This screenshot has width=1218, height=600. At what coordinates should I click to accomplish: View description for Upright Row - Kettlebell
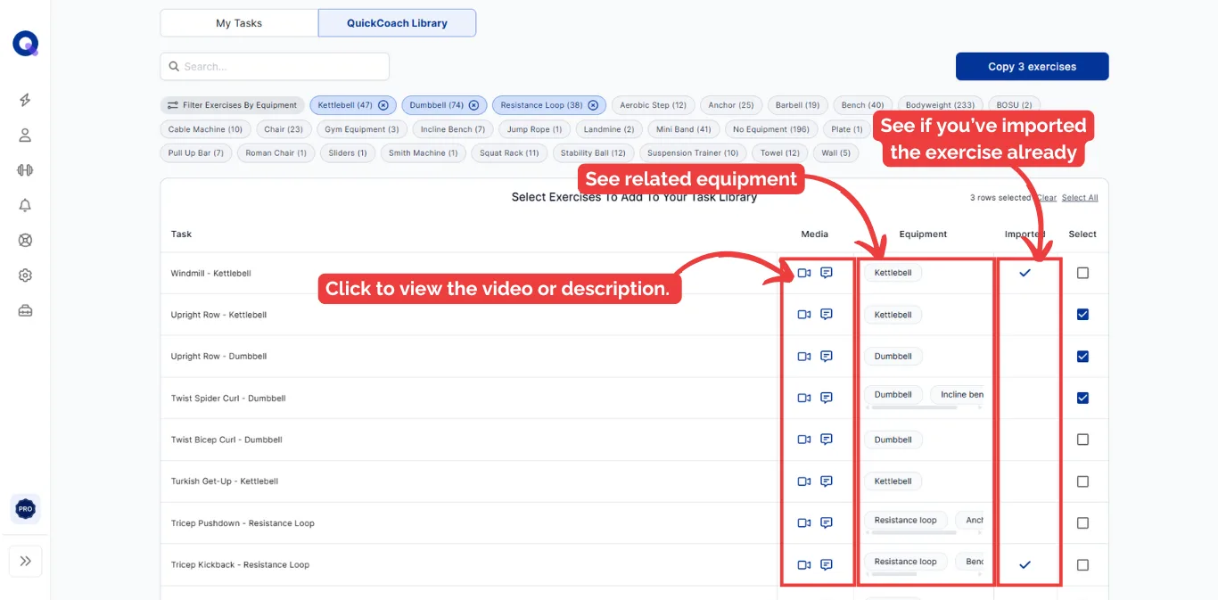coord(827,315)
